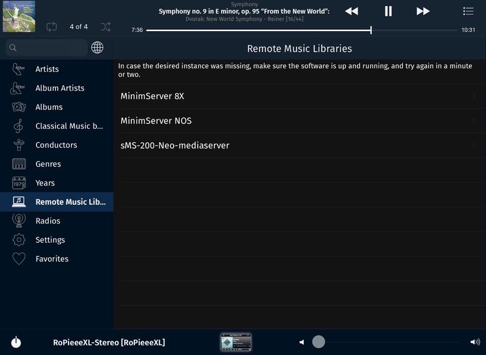Go back to the previous track
Viewport: 486px width, 355px height.
pyautogui.click(x=351, y=11)
